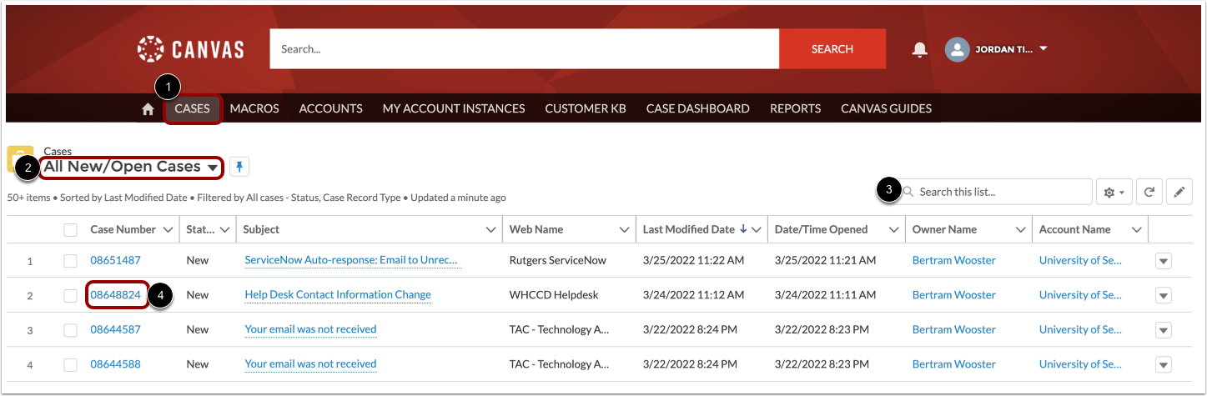Select checkbox for case 08648824
This screenshot has width=1207, height=396.
pyautogui.click(x=71, y=295)
